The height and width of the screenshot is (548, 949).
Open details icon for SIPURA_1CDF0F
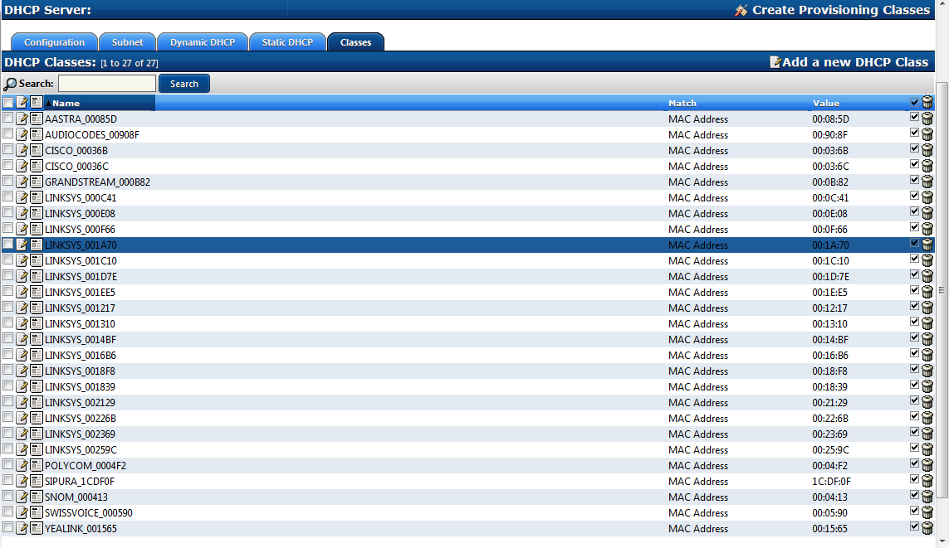tap(37, 480)
